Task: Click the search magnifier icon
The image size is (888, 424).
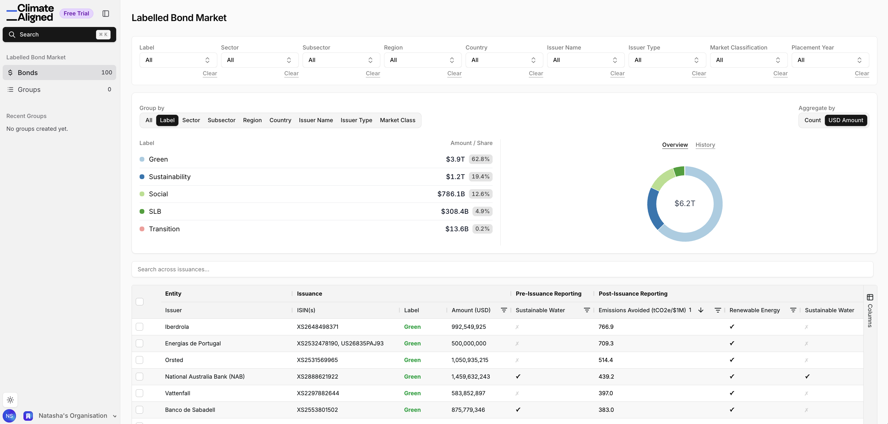Action: tap(12, 34)
